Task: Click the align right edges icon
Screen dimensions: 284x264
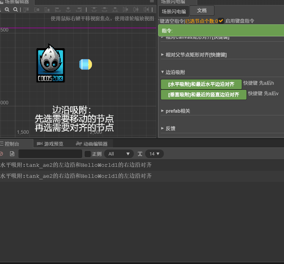Action: point(79,10)
